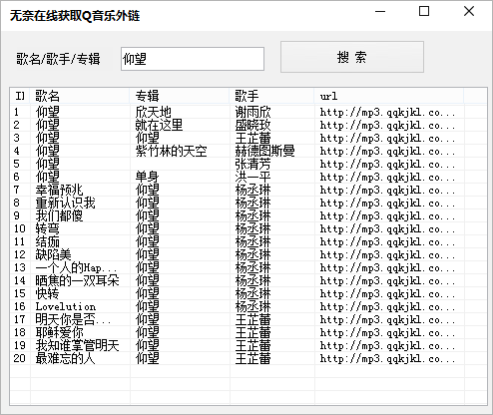Minimize the window
493x415 pixels.
click(x=380, y=12)
